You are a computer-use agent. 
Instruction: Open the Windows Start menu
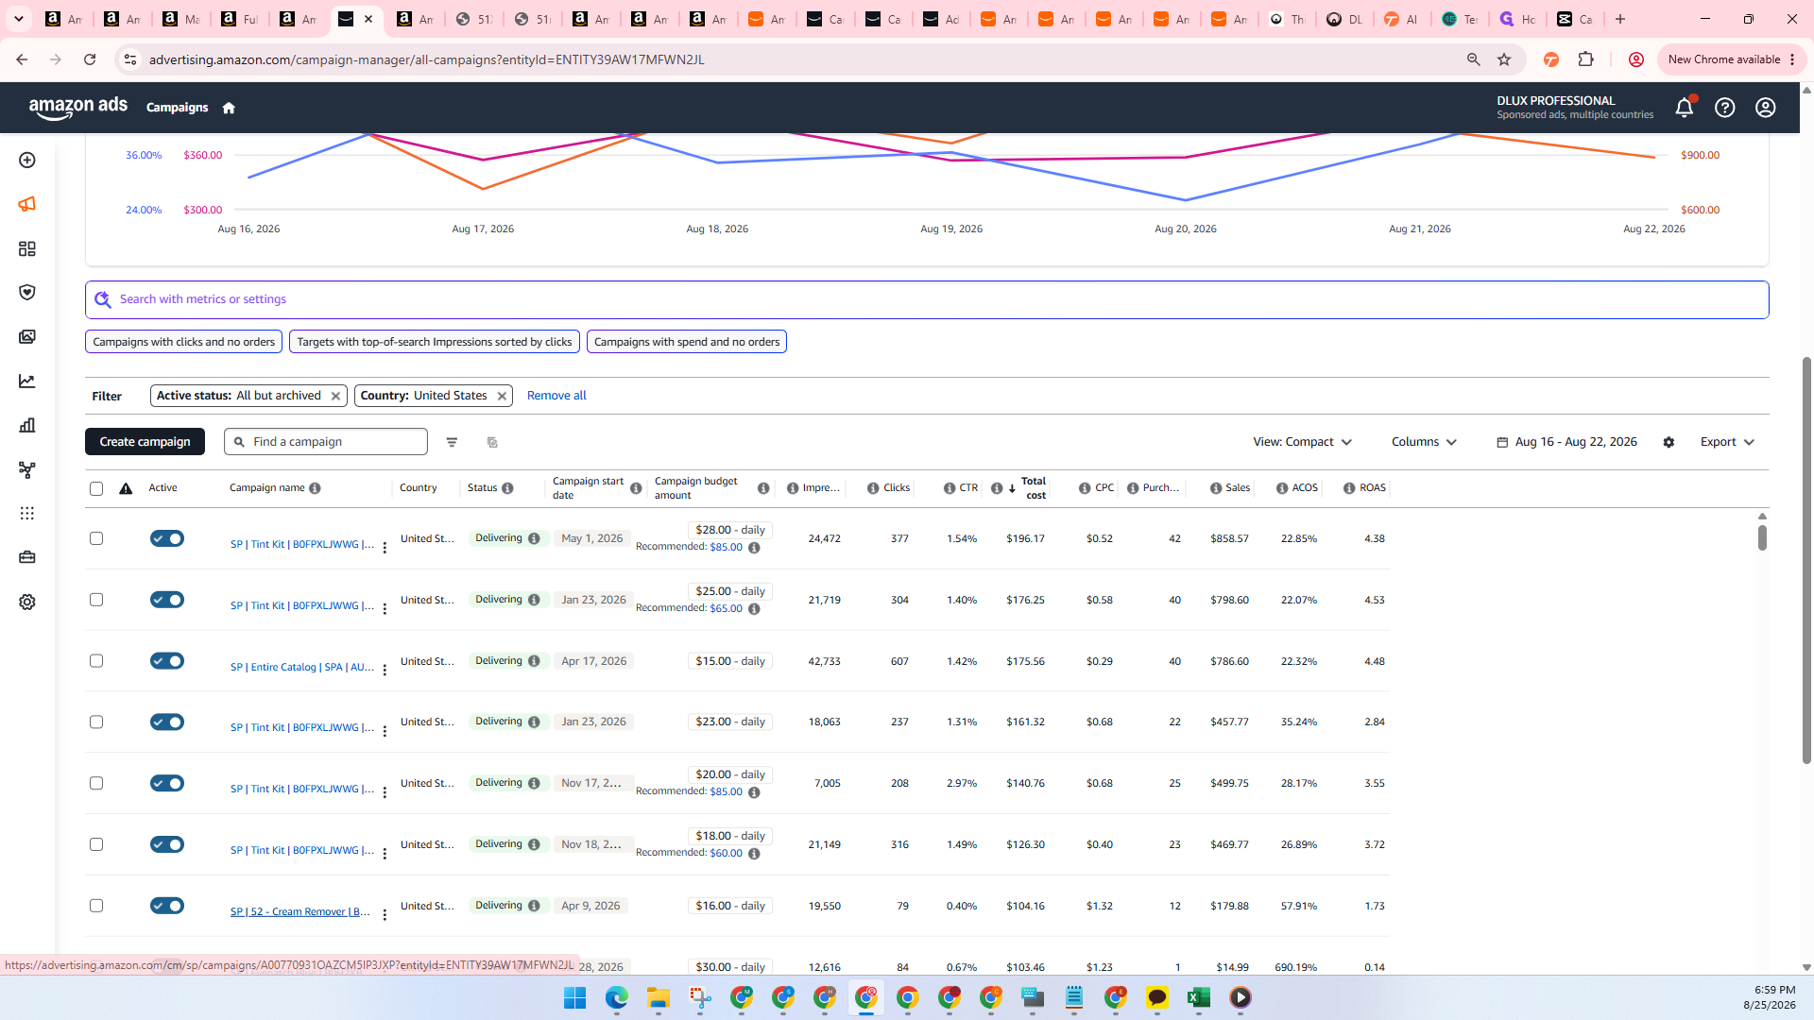pos(575,997)
